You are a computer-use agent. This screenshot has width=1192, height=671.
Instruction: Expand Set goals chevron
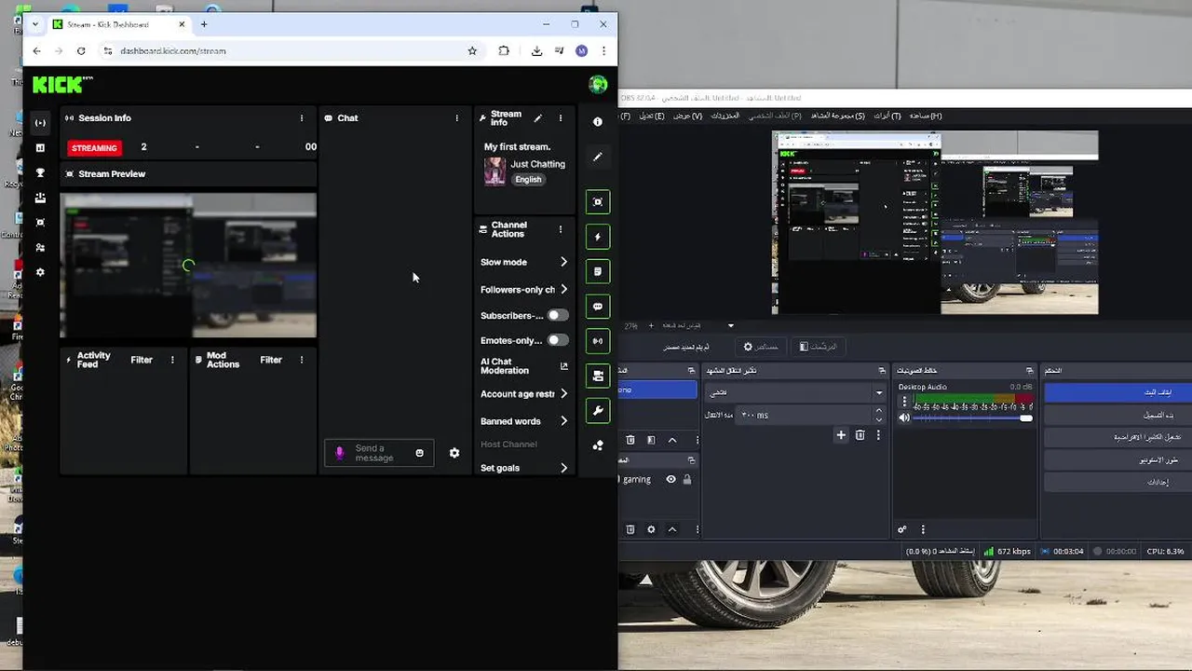[x=563, y=468]
